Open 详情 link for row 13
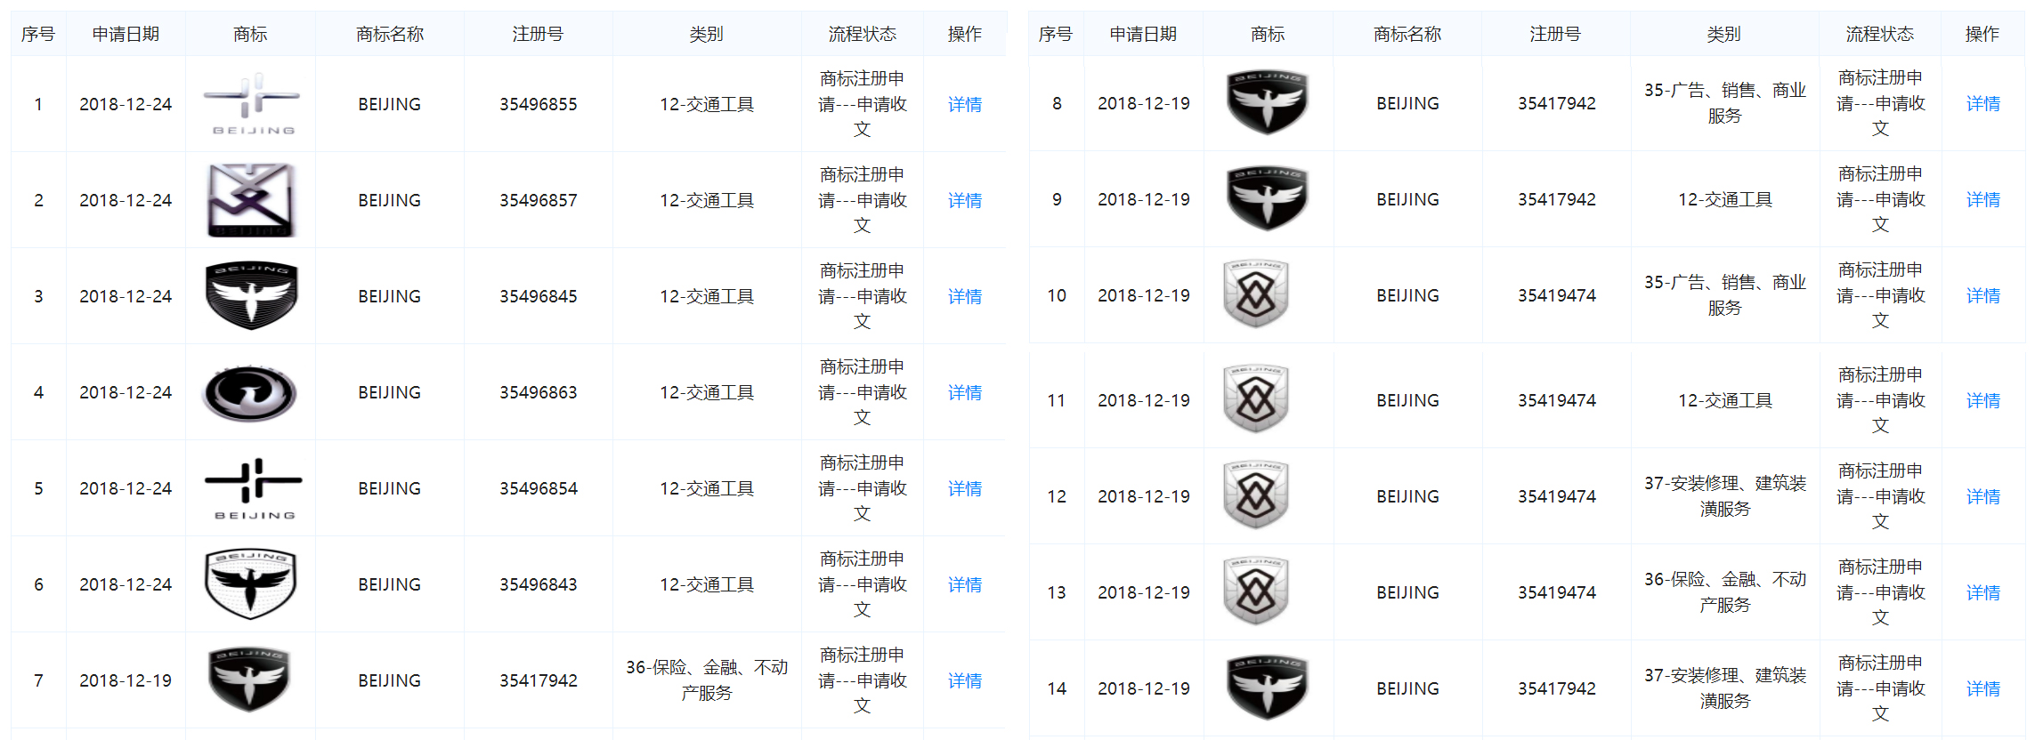This screenshot has width=2035, height=740. pyautogui.click(x=1982, y=592)
